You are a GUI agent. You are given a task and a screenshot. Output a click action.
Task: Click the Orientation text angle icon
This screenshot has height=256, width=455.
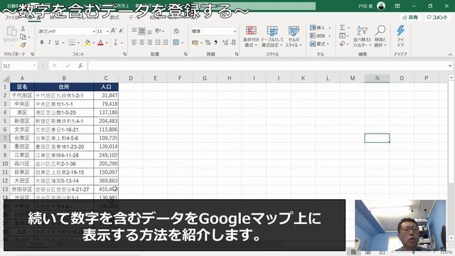pos(158,31)
